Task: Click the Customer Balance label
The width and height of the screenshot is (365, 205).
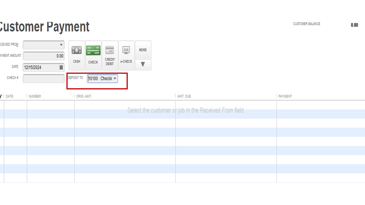Action: click(x=307, y=24)
